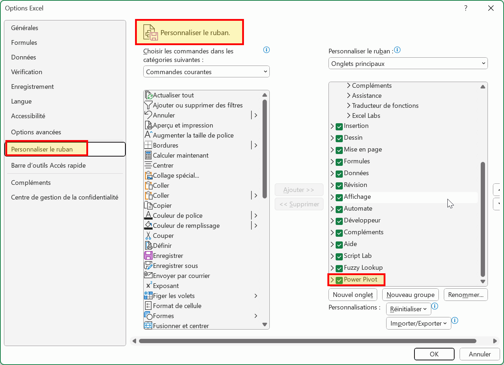Toggle the Révision checkbox

[x=339, y=186]
